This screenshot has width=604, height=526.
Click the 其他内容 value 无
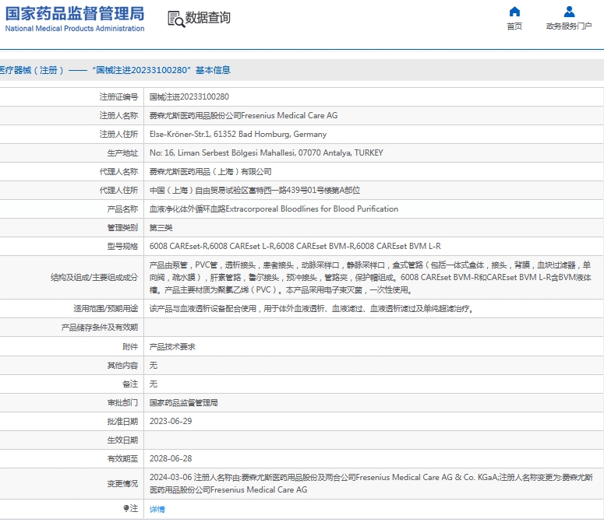(x=154, y=365)
